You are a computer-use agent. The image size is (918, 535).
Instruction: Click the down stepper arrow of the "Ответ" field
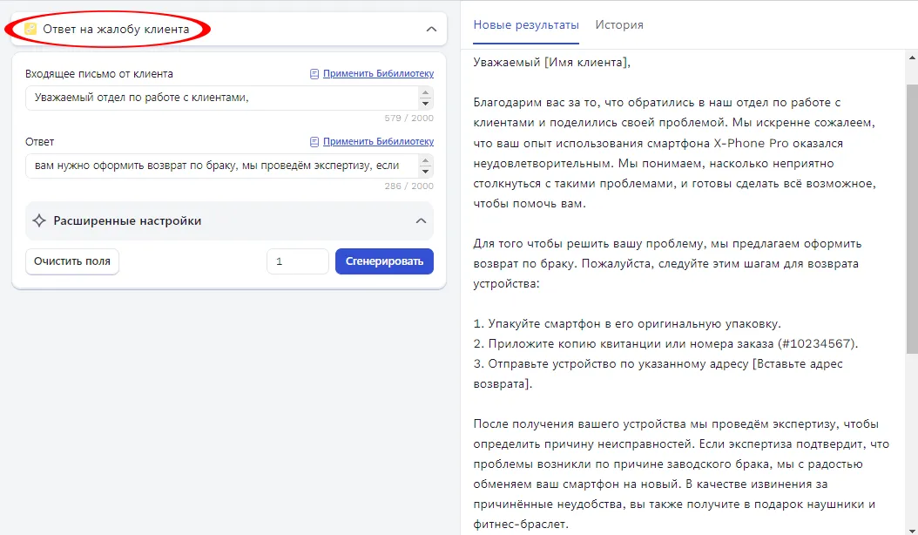click(426, 171)
